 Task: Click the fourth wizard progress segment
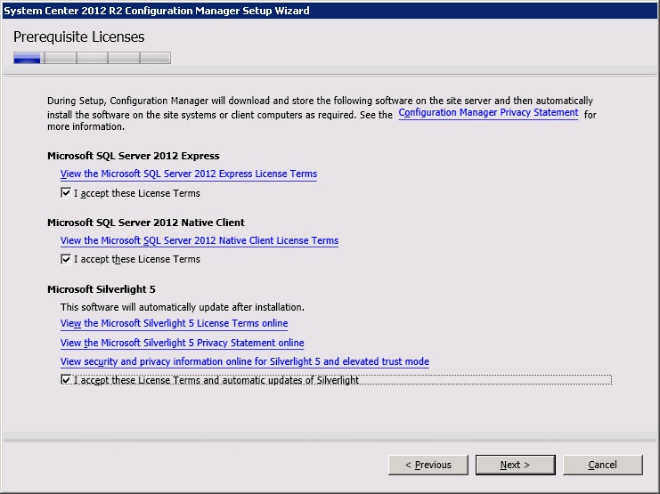click(x=124, y=59)
